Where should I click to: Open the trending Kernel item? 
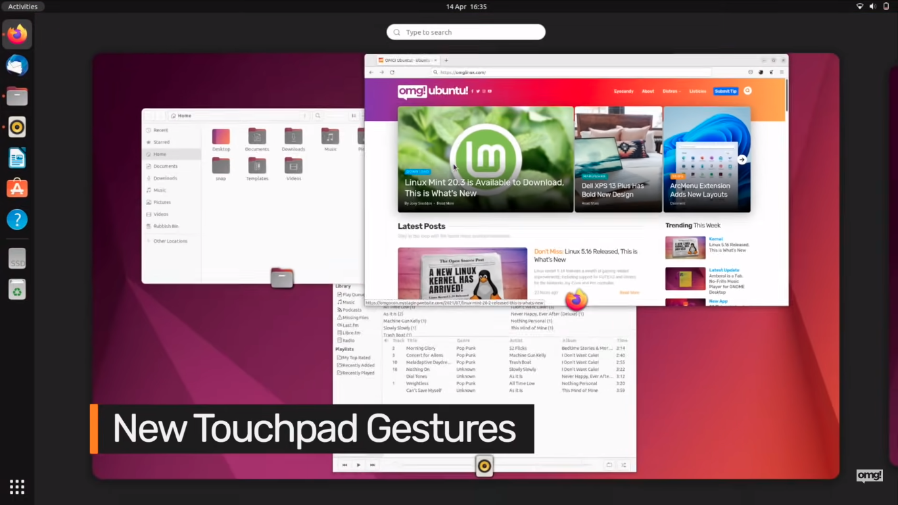click(716, 239)
